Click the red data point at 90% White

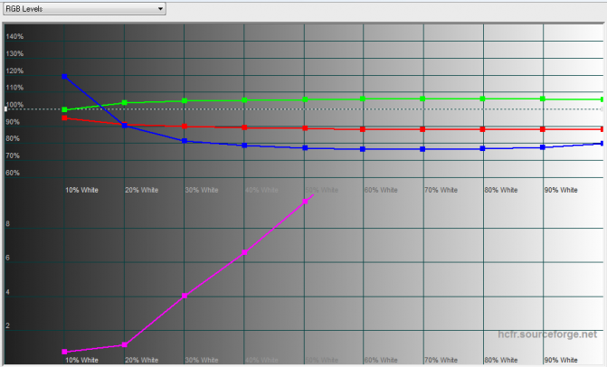click(x=542, y=129)
